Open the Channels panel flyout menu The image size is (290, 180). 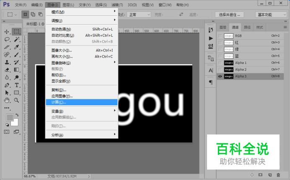[285, 27]
